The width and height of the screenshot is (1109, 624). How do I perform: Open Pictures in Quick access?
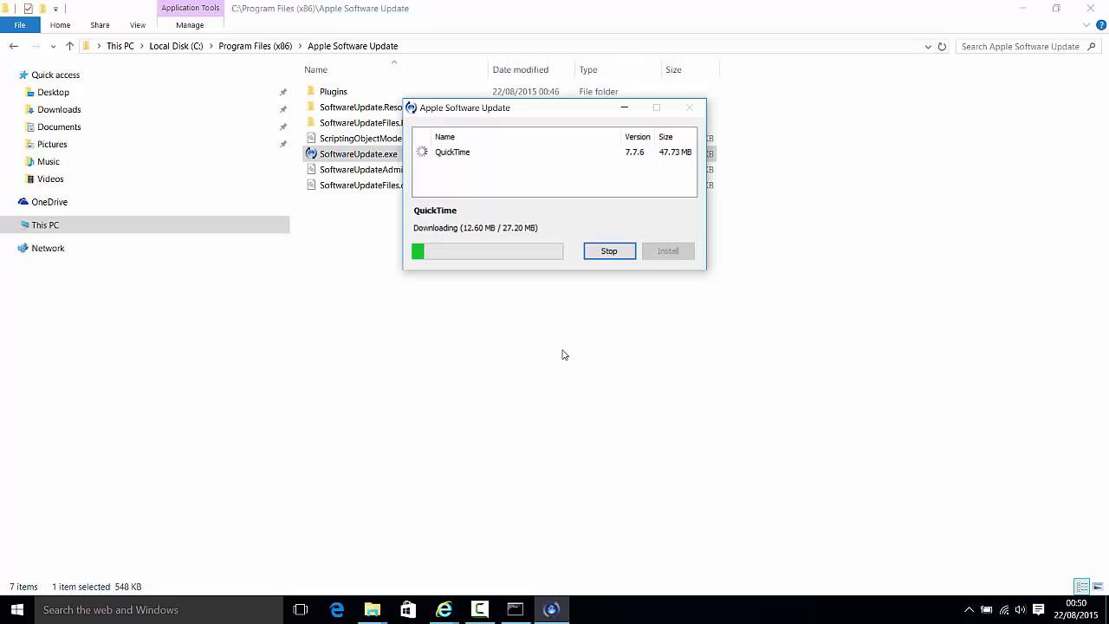tap(52, 144)
